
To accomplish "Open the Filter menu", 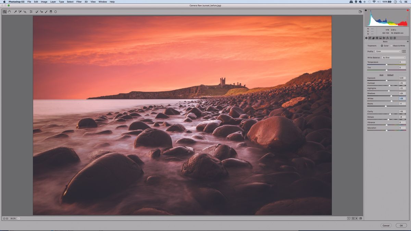I will pyautogui.click(x=79, y=2).
